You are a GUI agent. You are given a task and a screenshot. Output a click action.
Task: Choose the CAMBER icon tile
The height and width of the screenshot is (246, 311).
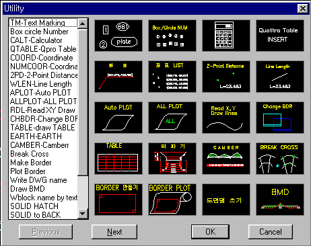pos(226,159)
